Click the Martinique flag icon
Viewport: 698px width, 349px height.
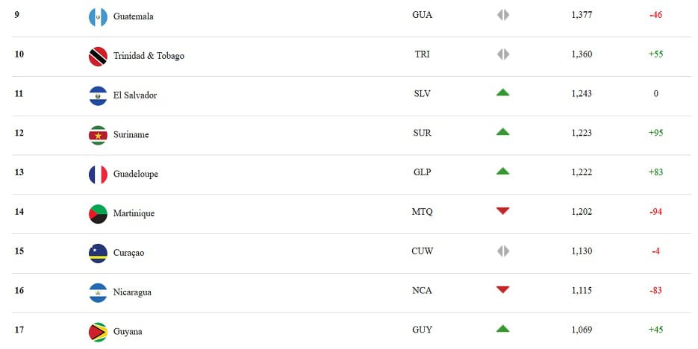[98, 213]
